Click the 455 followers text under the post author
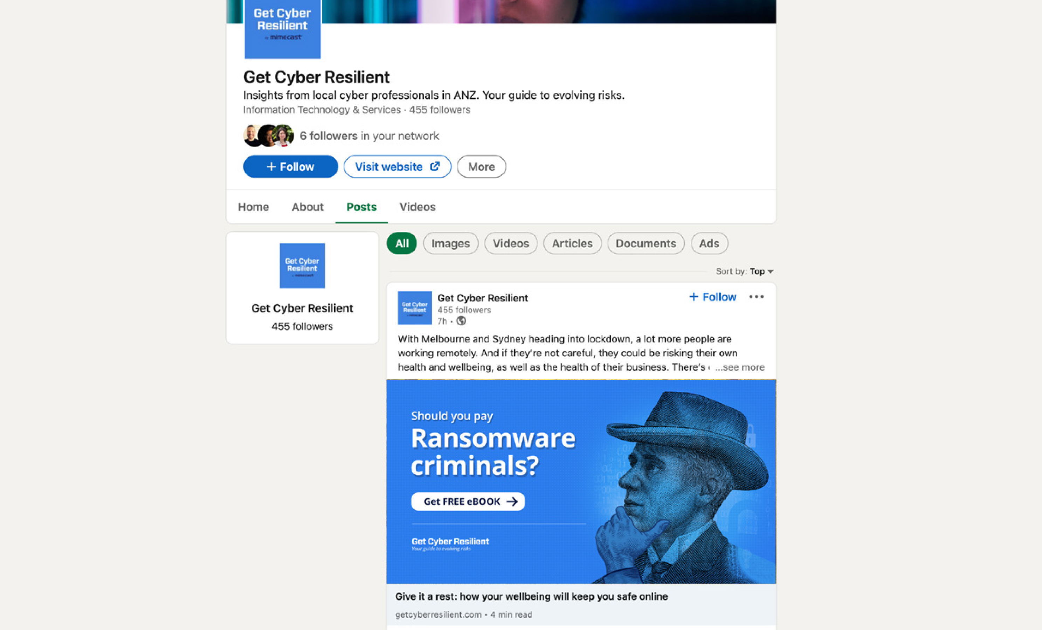Image resolution: width=1042 pixels, height=630 pixels. pyautogui.click(x=464, y=310)
